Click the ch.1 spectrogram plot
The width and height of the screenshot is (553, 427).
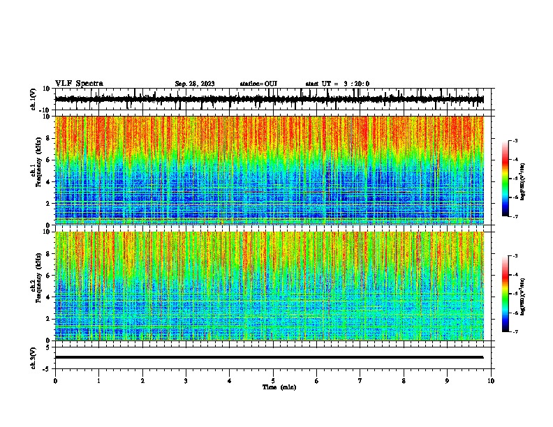click(270, 170)
